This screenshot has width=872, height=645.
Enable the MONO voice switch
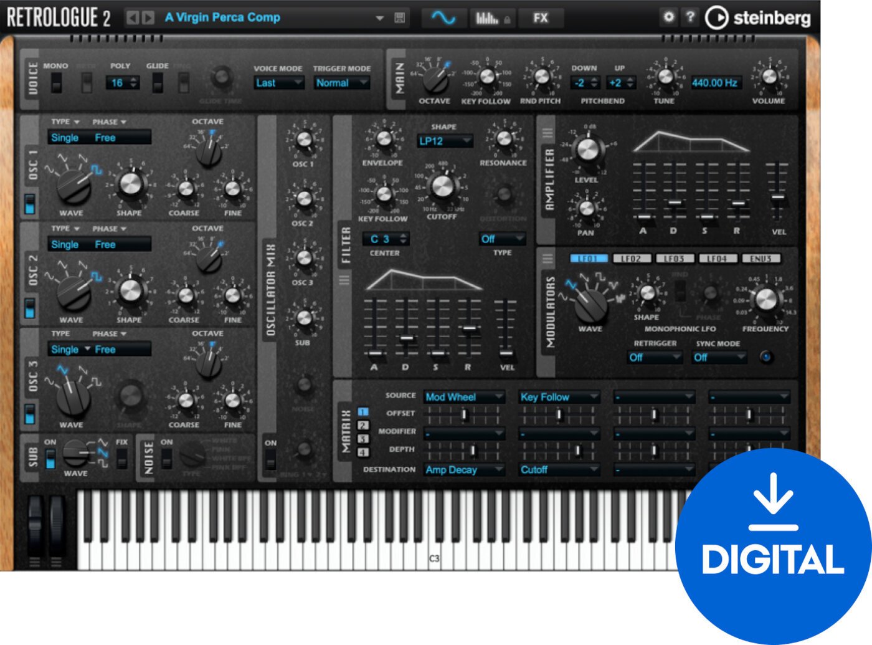pyautogui.click(x=56, y=82)
